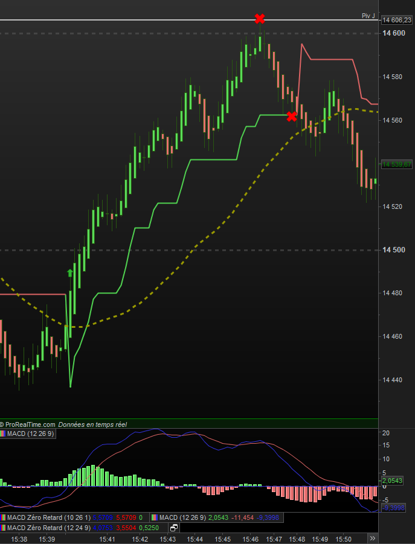Image resolution: width=415 pixels, height=544 pixels.
Task: Click the 14 440 price axis label
Action: 393,380
